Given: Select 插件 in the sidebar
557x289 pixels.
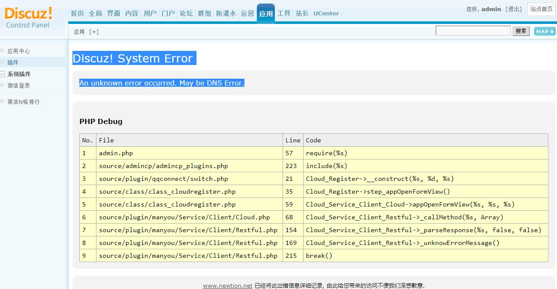Looking at the screenshot, I should coord(13,62).
